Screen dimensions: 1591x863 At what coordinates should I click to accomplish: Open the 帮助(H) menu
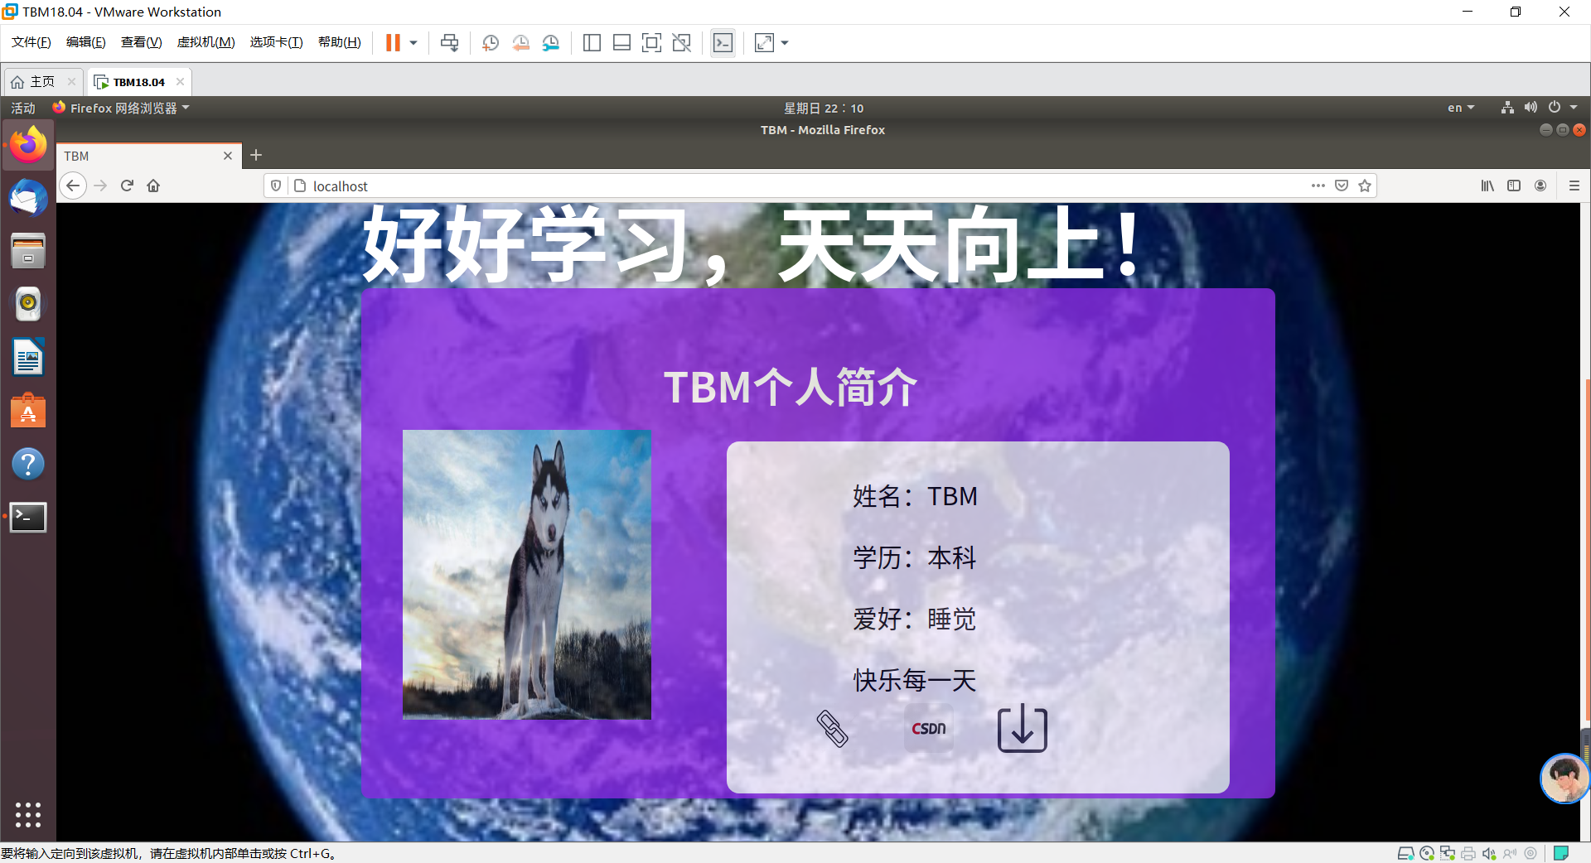pos(340,42)
